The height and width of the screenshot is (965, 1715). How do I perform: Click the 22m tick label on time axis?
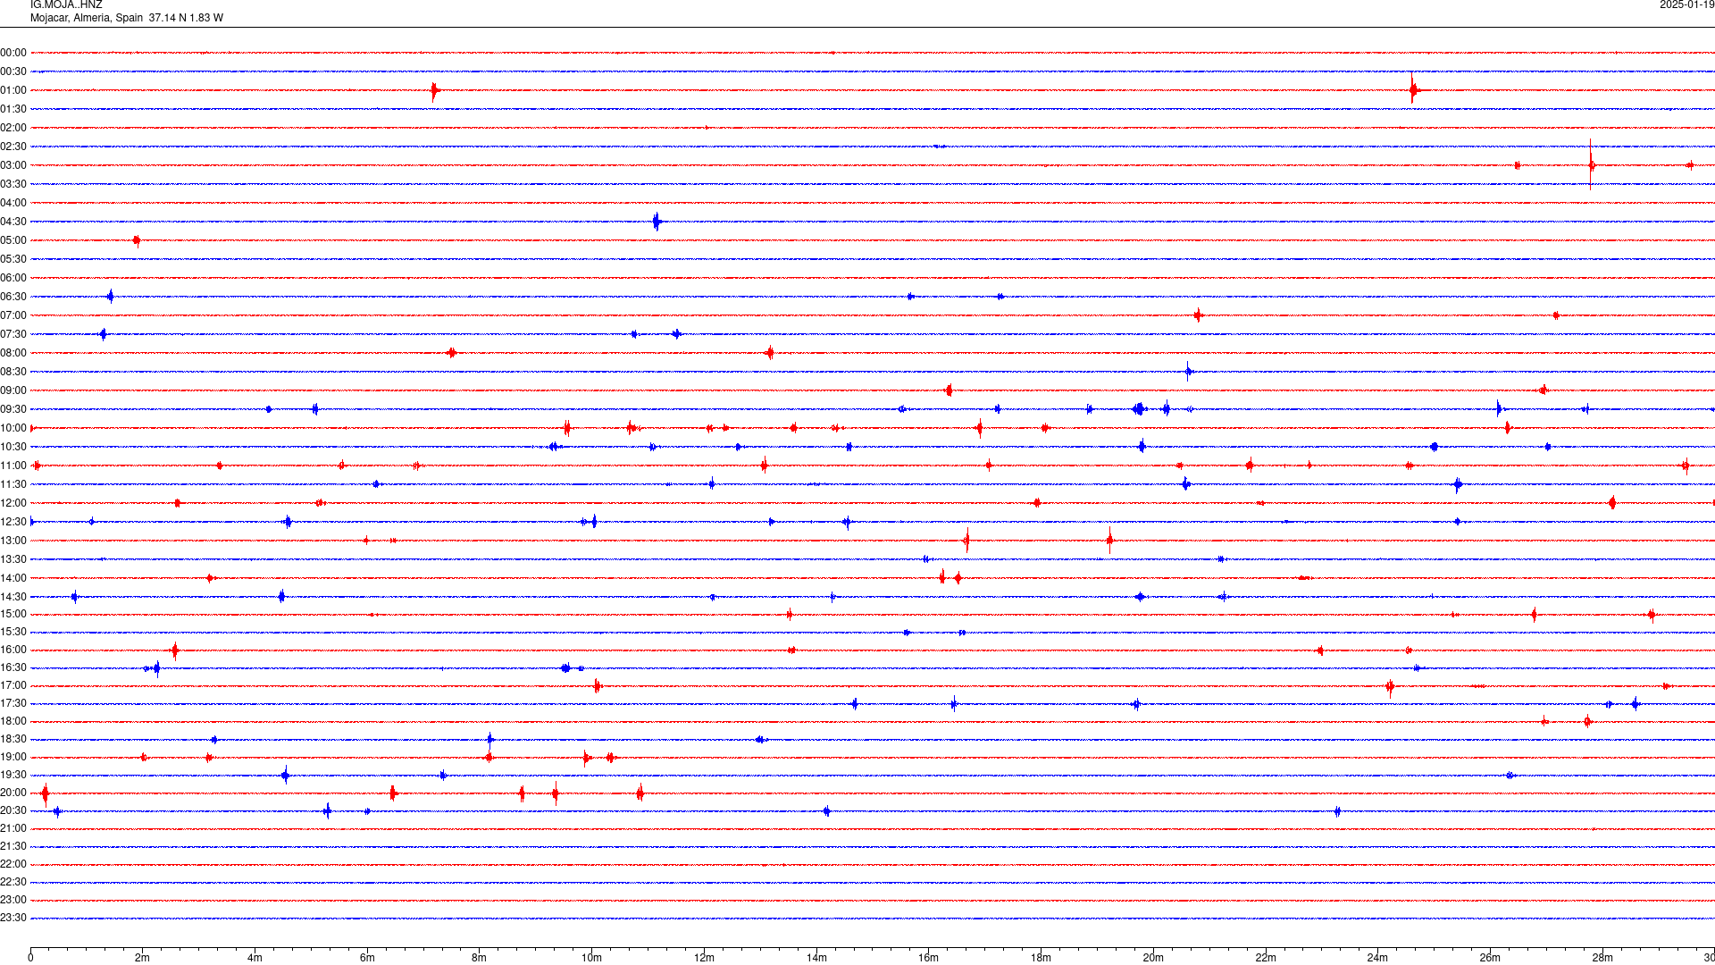pyautogui.click(x=1266, y=958)
